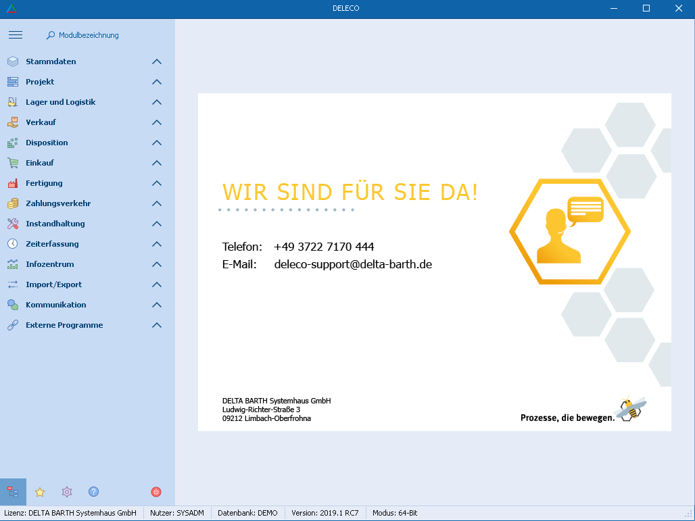Open settings gear icon in bottom bar
This screenshot has height=521, width=695.
coord(67,492)
